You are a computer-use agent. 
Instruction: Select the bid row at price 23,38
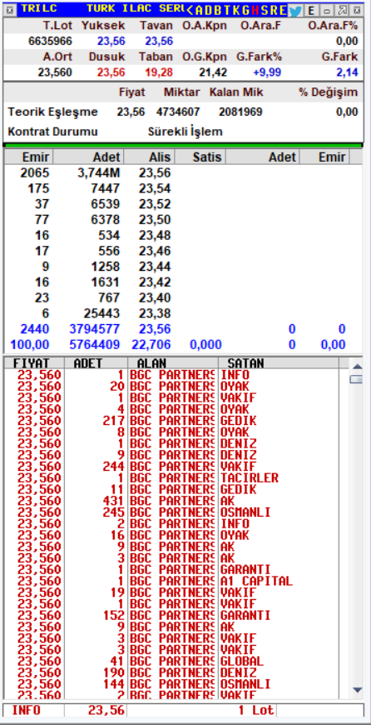click(x=182, y=313)
